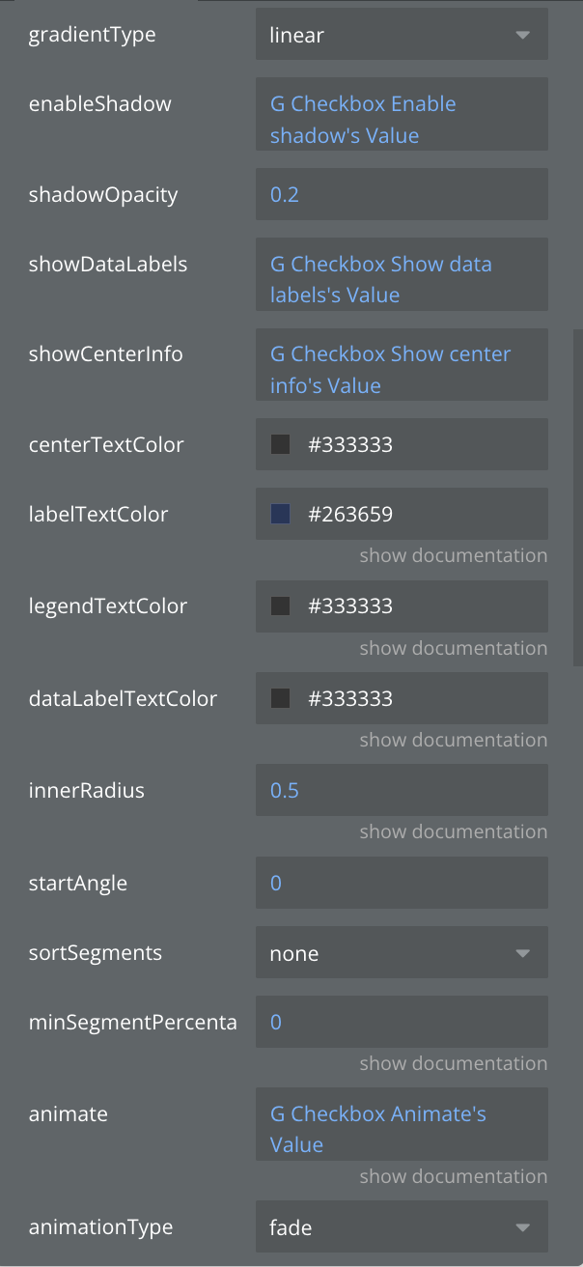Click the labelTextColor color swatch
The image size is (583, 1267).
(281, 515)
